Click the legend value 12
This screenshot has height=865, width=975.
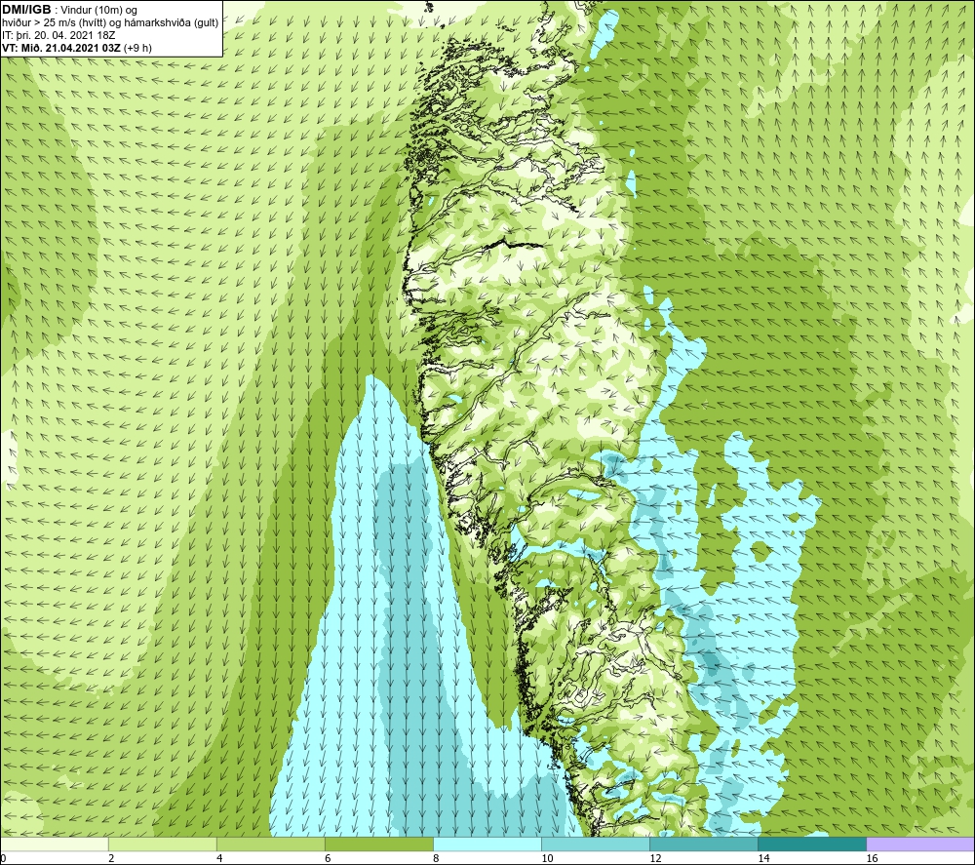tap(655, 858)
